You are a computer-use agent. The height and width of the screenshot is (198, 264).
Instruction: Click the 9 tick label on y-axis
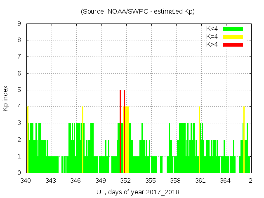click(19, 24)
